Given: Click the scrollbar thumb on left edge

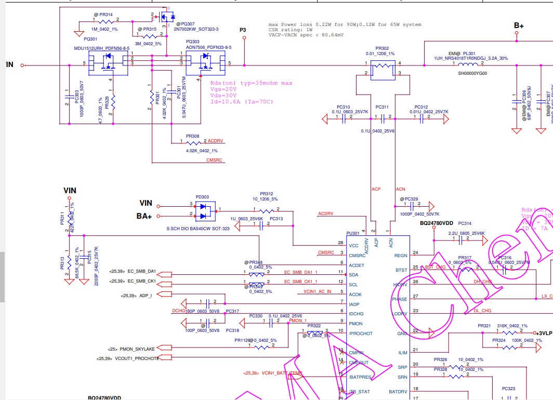Looking at the screenshot, I should pos(2,277).
